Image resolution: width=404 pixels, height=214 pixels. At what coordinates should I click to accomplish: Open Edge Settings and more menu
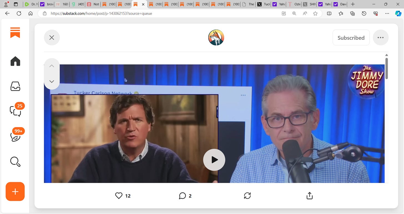pyautogui.click(x=387, y=13)
